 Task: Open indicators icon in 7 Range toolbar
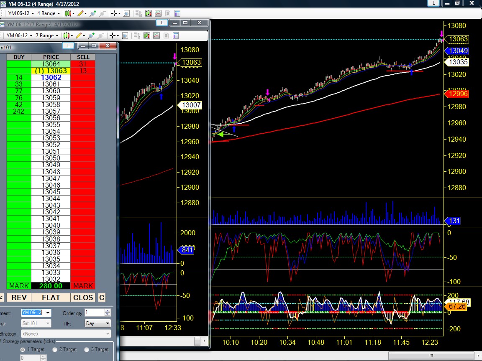(156, 36)
